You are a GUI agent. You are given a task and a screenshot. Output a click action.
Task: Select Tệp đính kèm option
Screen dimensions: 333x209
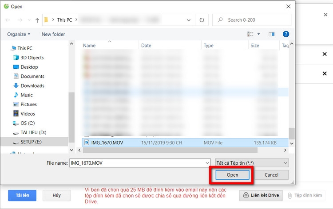(305, 195)
